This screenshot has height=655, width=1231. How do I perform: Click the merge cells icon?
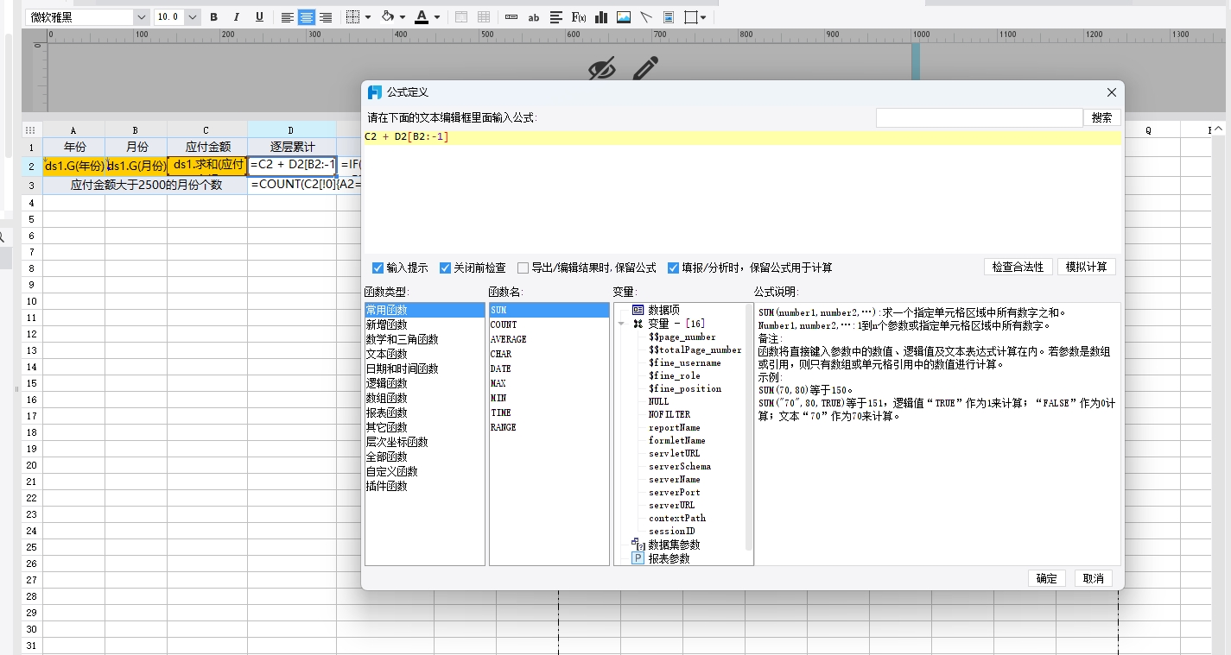(x=461, y=17)
